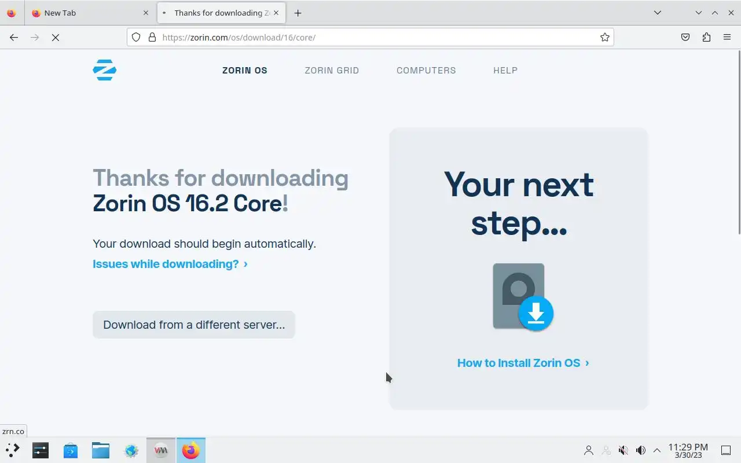This screenshot has height=463, width=741.
Task: Open COMPUTERS navigation item
Action: click(x=426, y=70)
